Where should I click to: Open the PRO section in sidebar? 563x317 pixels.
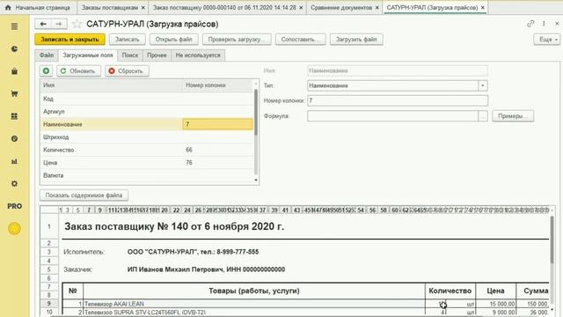coord(14,206)
